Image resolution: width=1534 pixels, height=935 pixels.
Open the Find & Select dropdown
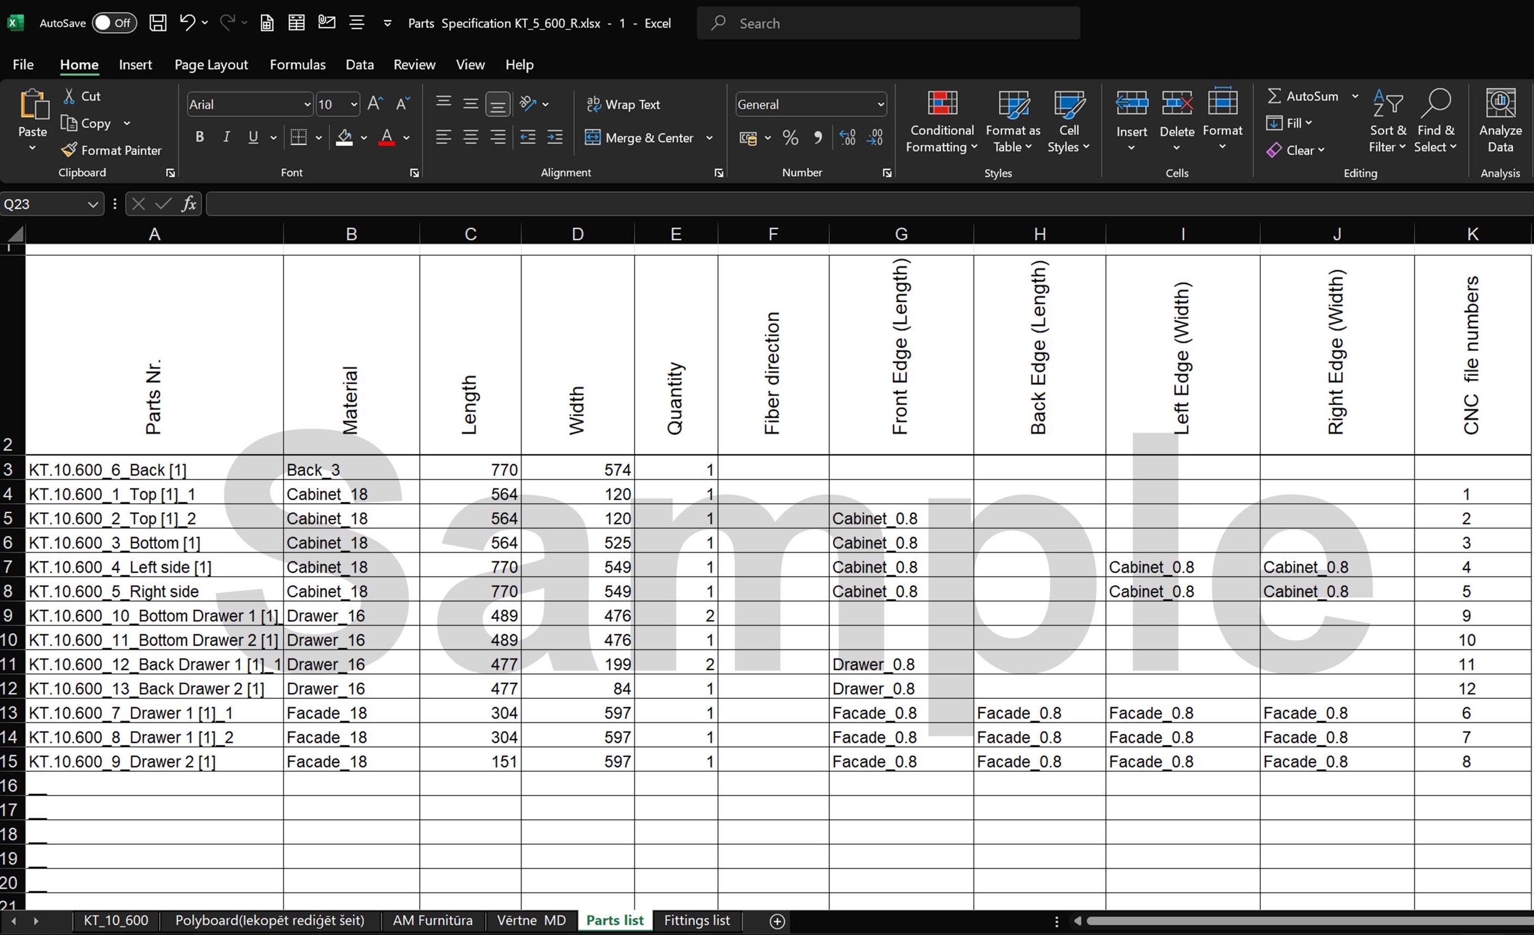click(x=1435, y=121)
